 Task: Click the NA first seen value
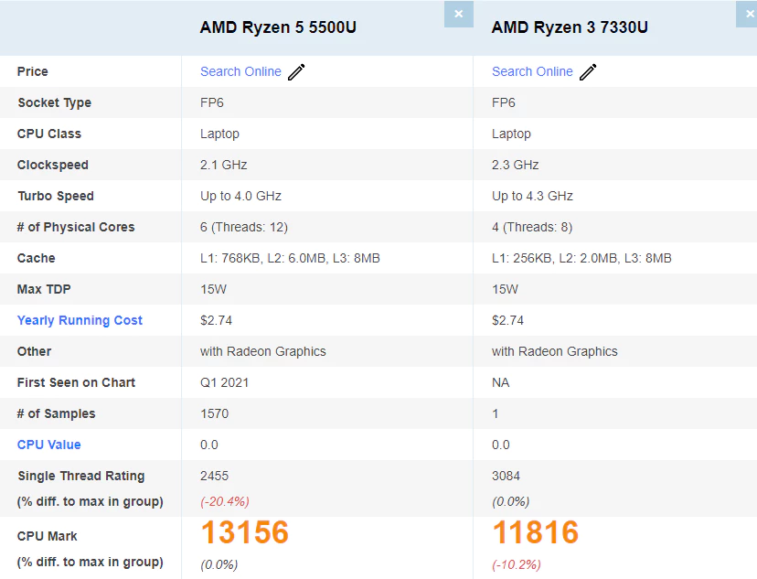pyautogui.click(x=501, y=382)
